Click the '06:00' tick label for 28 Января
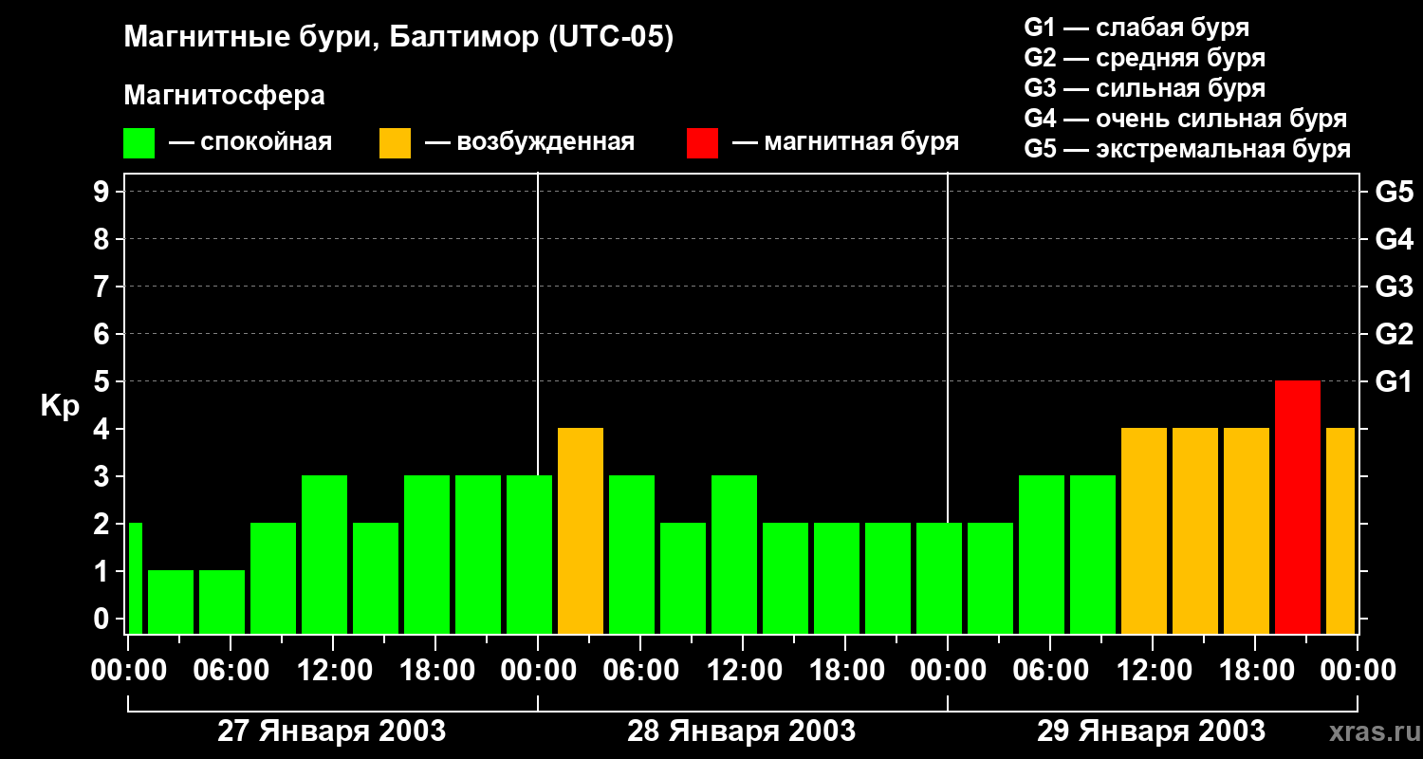This screenshot has height=759, width=1423. 640,670
